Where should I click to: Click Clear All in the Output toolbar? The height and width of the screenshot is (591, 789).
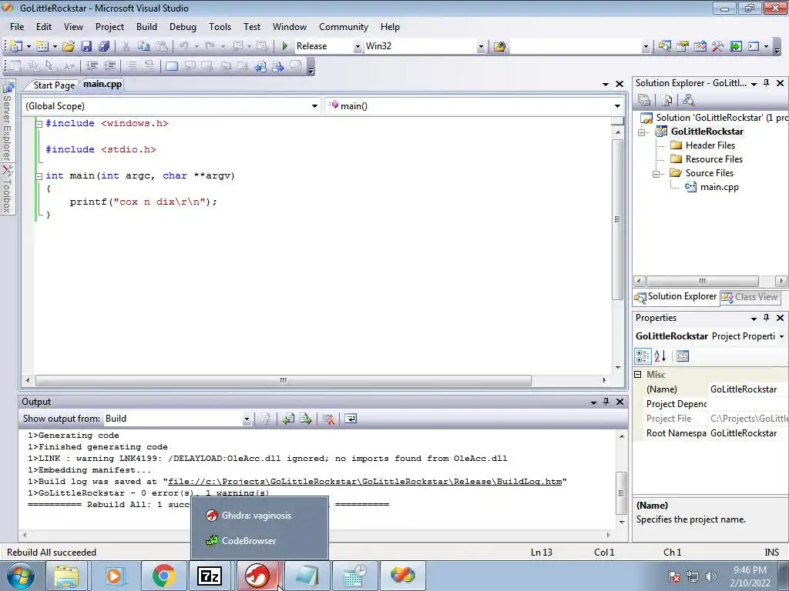point(328,419)
